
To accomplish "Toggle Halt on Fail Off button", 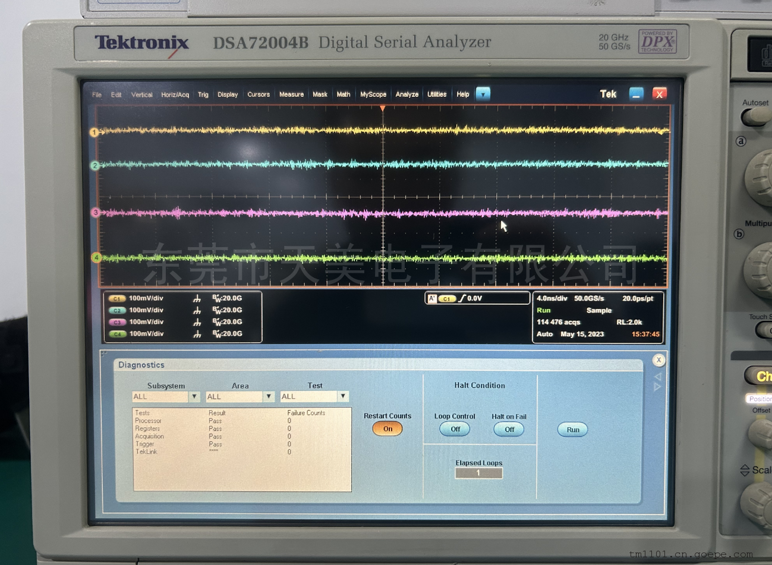I will point(509,430).
